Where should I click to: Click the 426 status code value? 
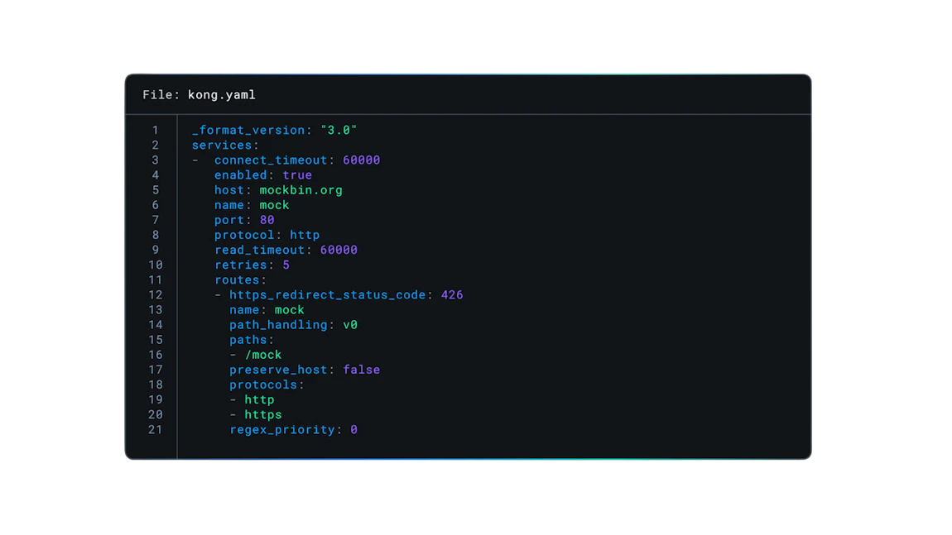click(452, 295)
